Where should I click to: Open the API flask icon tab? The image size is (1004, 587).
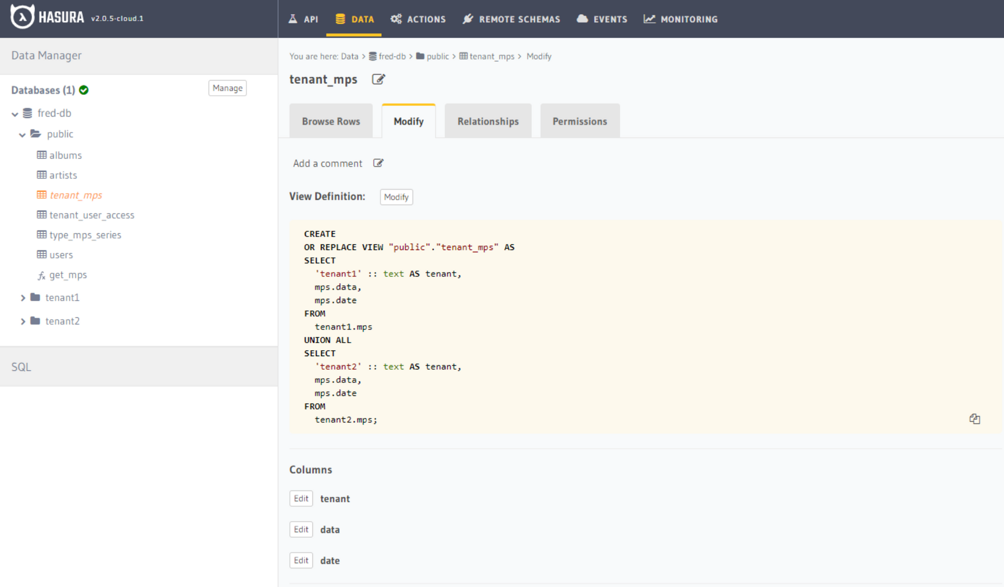(x=293, y=19)
